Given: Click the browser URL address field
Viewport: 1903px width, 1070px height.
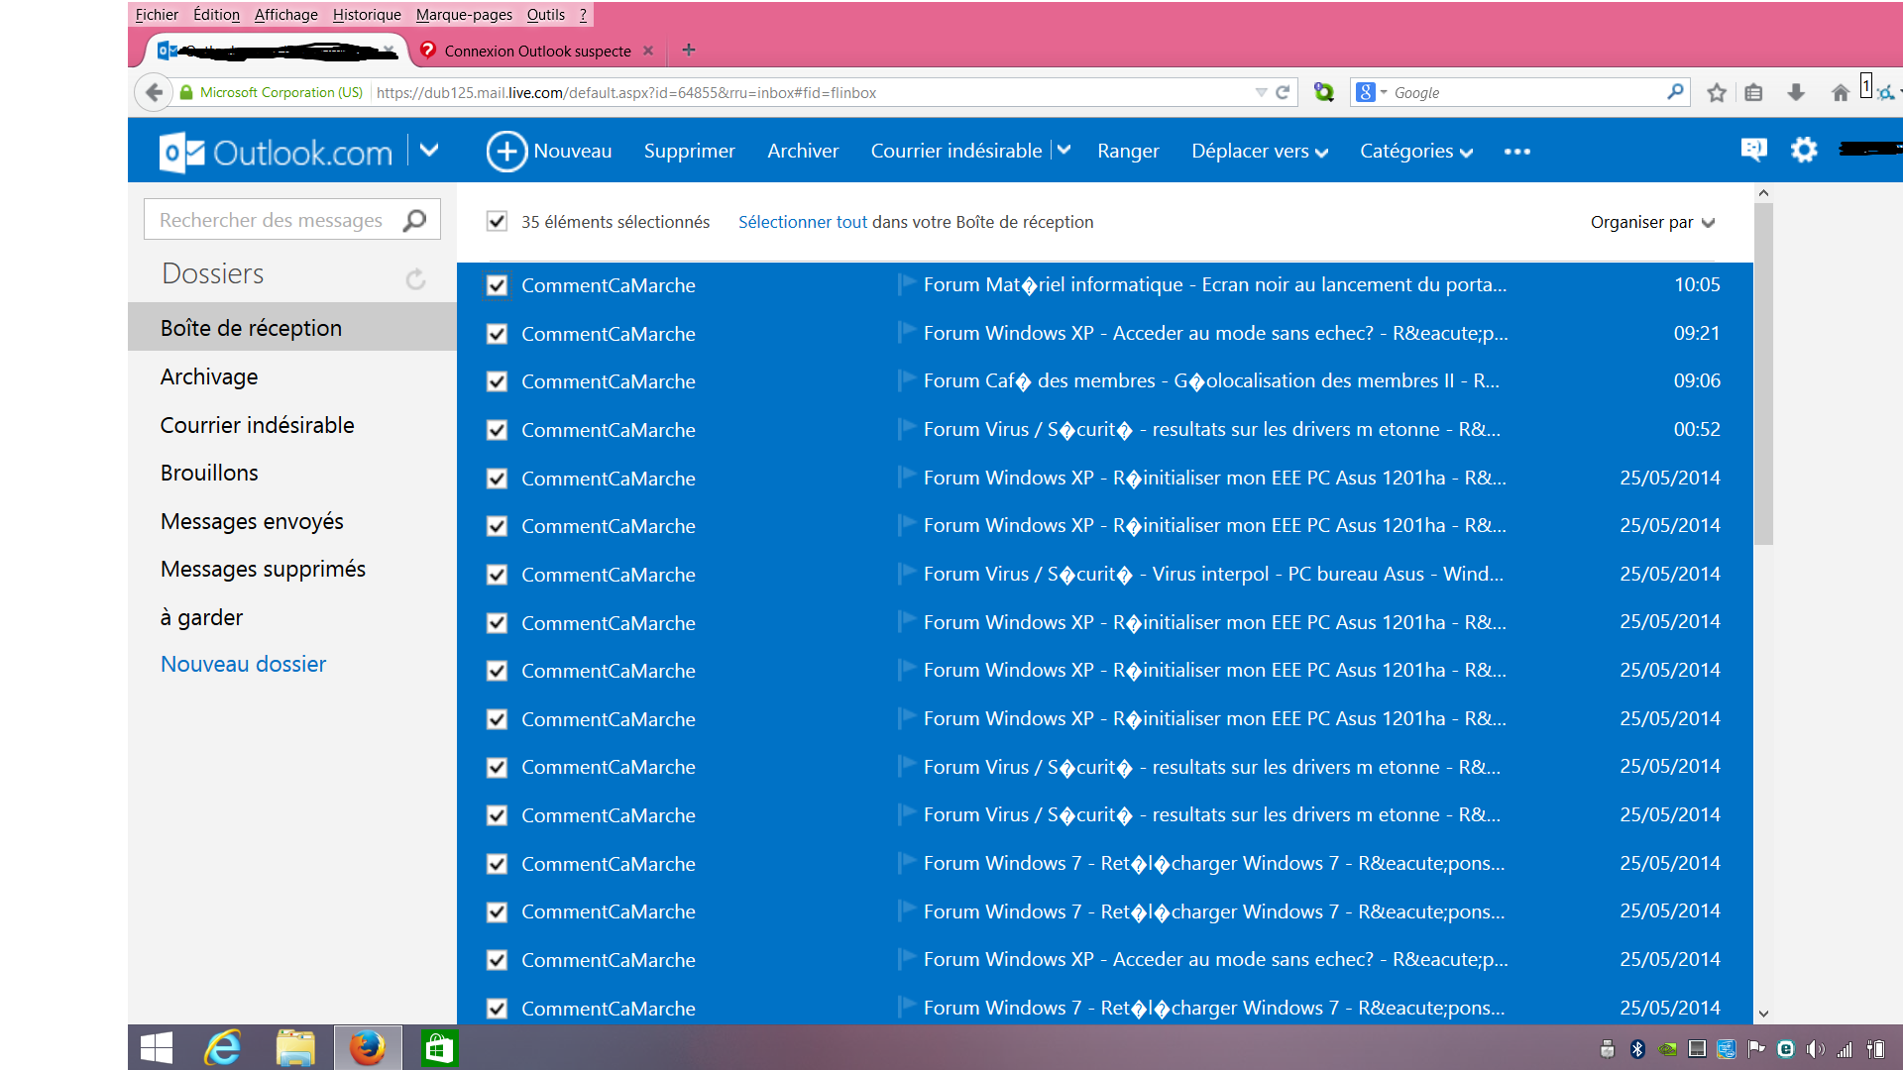Looking at the screenshot, I should click(x=813, y=92).
